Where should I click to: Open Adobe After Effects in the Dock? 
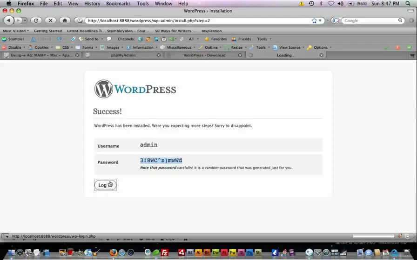(190, 252)
